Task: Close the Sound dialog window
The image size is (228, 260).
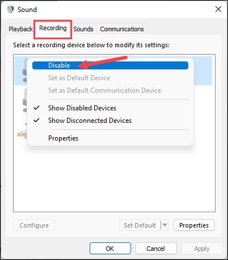Action: pos(218,9)
